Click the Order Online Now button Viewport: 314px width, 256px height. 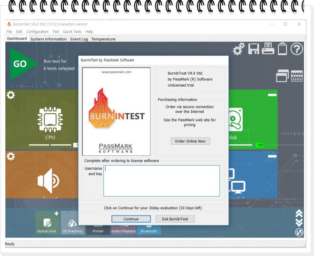point(190,141)
